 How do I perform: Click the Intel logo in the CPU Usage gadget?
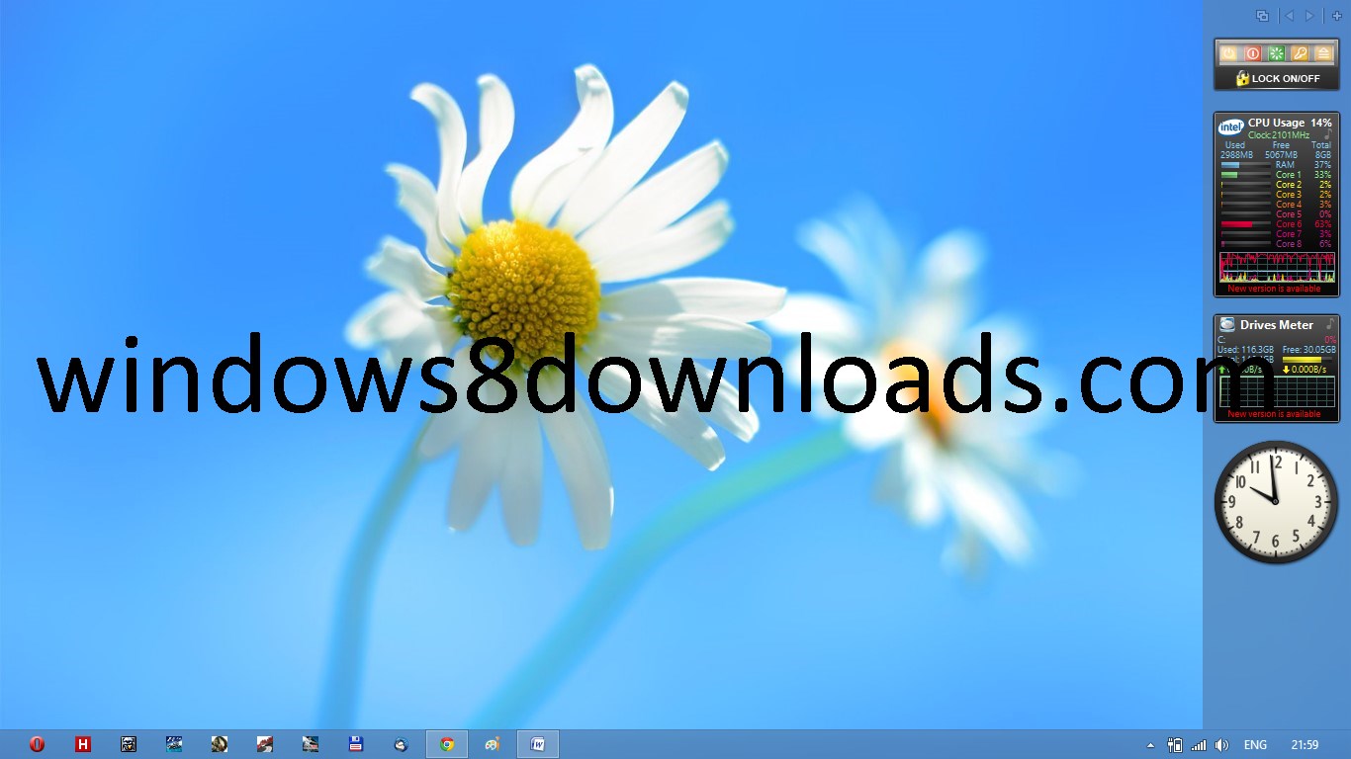click(1231, 126)
